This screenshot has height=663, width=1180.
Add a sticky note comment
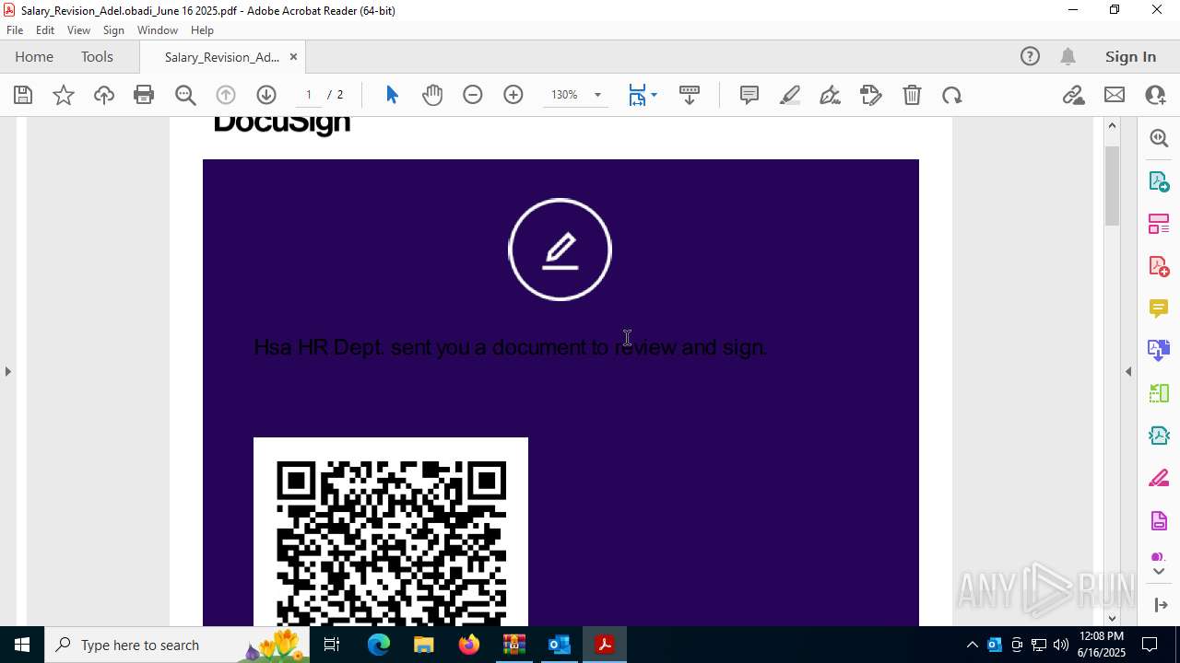click(749, 95)
